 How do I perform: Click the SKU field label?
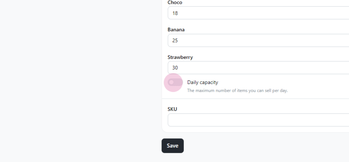click(172, 109)
